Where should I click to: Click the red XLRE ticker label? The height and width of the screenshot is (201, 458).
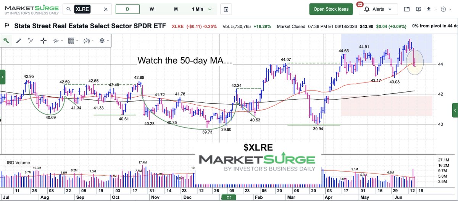click(177, 26)
